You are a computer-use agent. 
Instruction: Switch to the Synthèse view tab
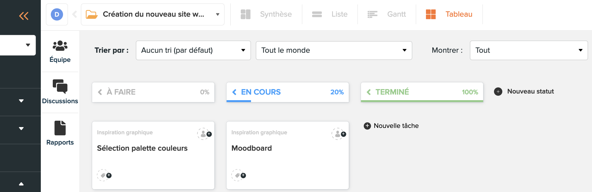pyautogui.click(x=266, y=14)
